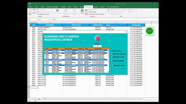This screenshot has width=186, height=104.
Task: Click the green round button on the worksheet
Action: click(x=150, y=31)
